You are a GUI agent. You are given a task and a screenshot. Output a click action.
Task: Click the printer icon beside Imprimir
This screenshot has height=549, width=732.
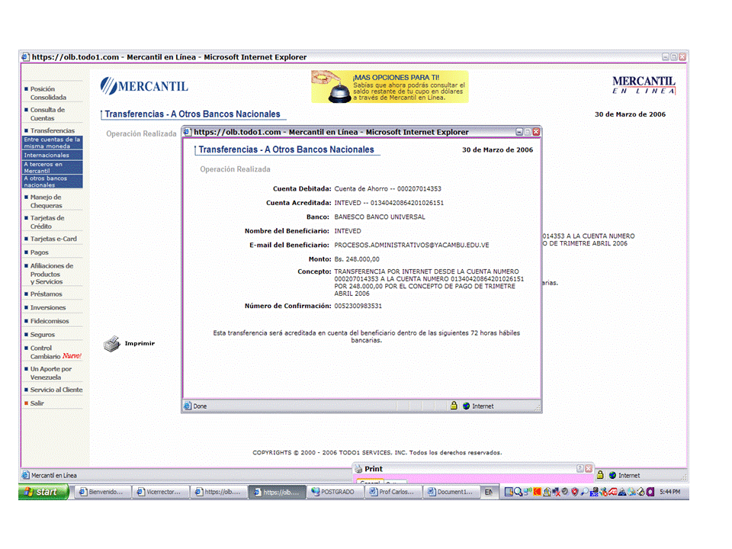click(x=111, y=344)
